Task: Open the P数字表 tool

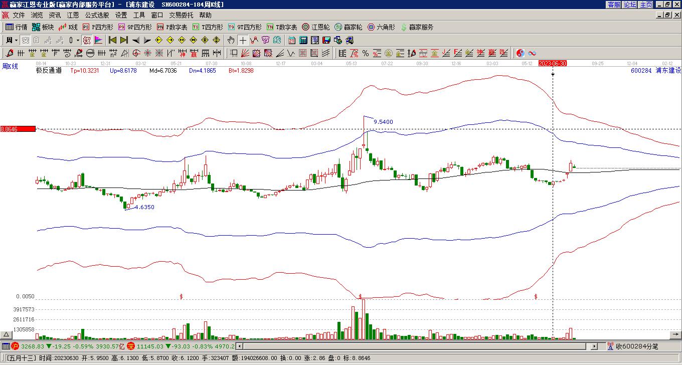Action: 172,27
